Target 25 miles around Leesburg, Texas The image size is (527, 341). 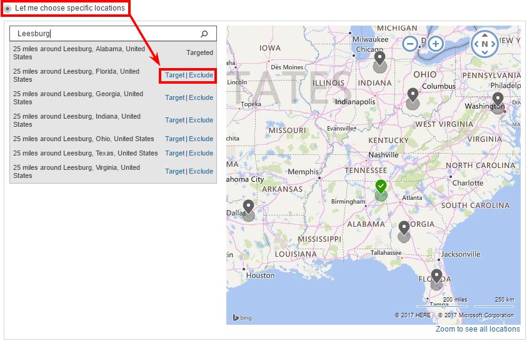tap(174, 153)
